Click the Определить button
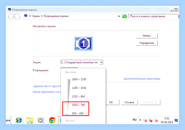Screen dimensions: 185x130 147,43
